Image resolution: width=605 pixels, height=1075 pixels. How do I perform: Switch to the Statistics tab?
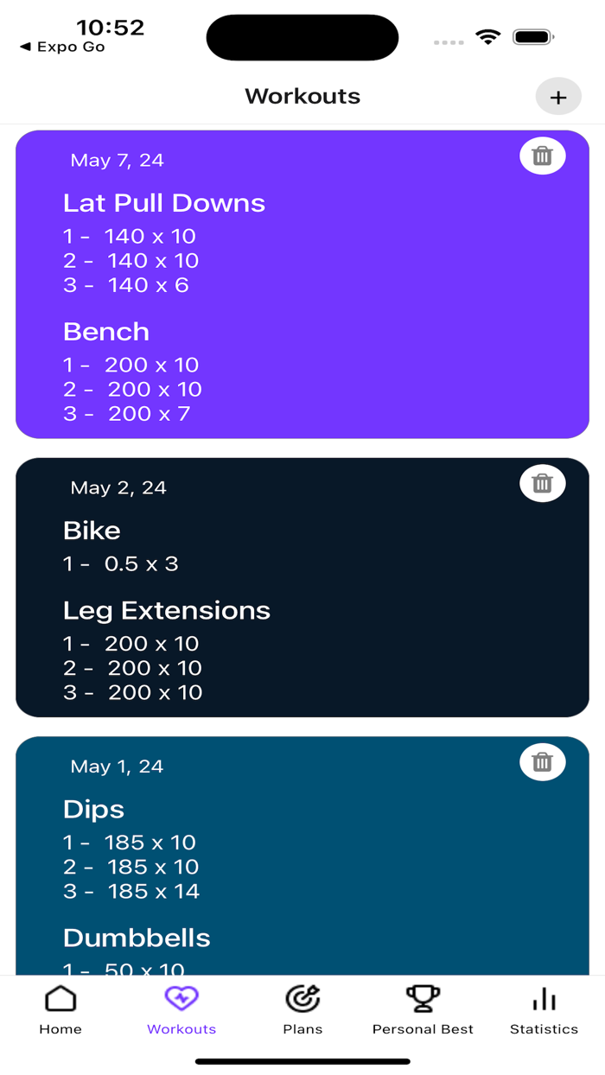click(x=544, y=1011)
